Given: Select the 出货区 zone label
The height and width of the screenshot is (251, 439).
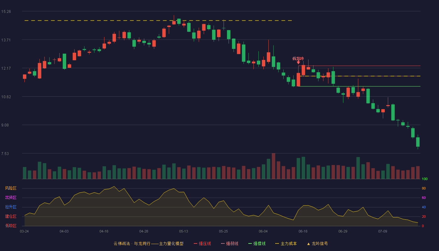Looking at the screenshot, I should [x=11, y=198].
